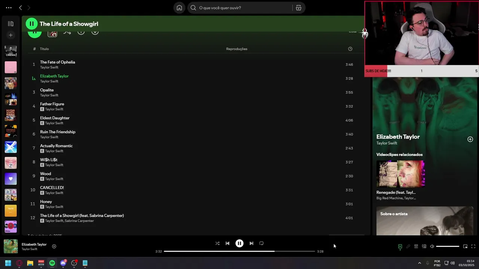Switch to Spotify from the taskbar
Screen dimensions: 479x269
click(52, 263)
